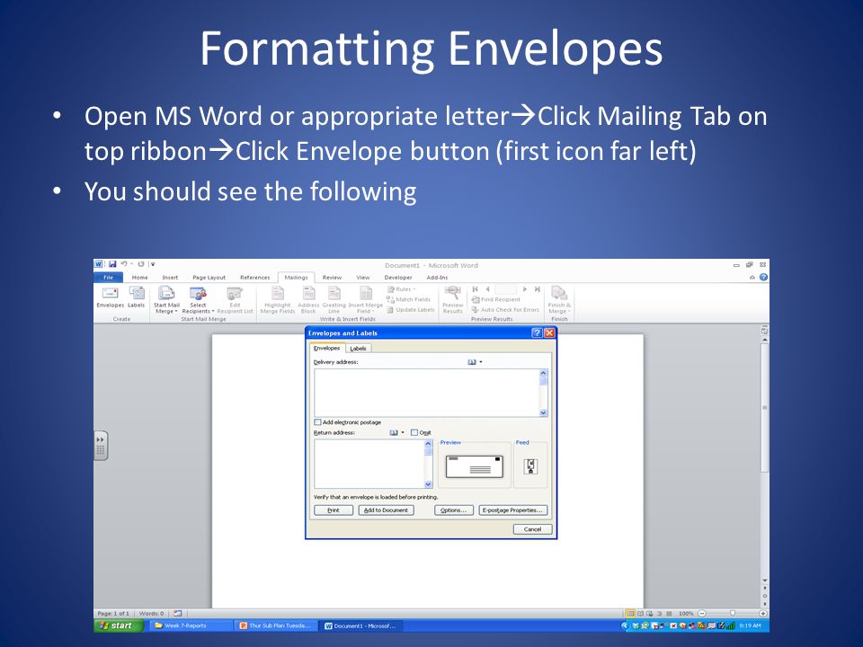Switch to the References tab
This screenshot has height=647, width=863.
254,278
